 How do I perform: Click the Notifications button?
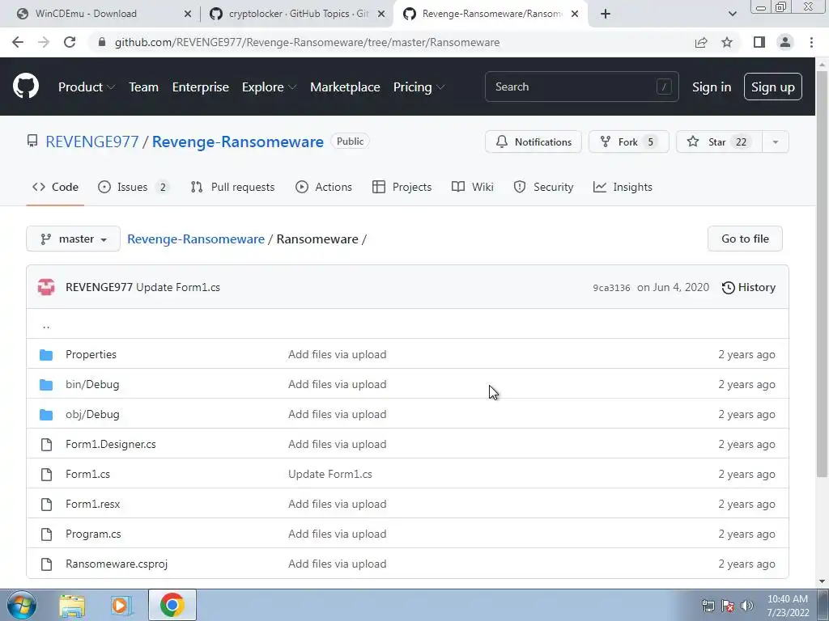click(534, 142)
